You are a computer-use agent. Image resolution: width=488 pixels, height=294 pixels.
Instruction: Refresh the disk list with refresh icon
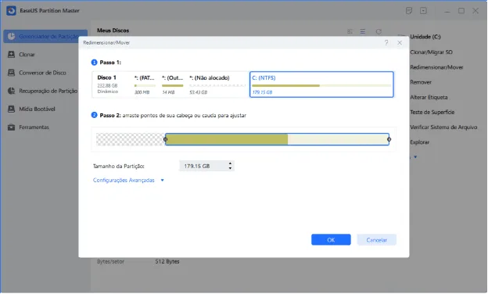coord(379,31)
